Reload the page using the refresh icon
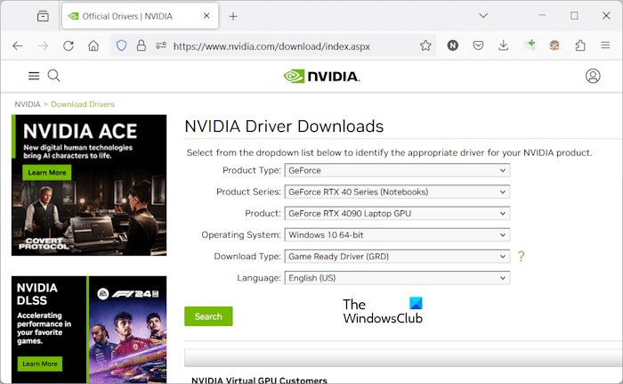 pyautogui.click(x=69, y=45)
